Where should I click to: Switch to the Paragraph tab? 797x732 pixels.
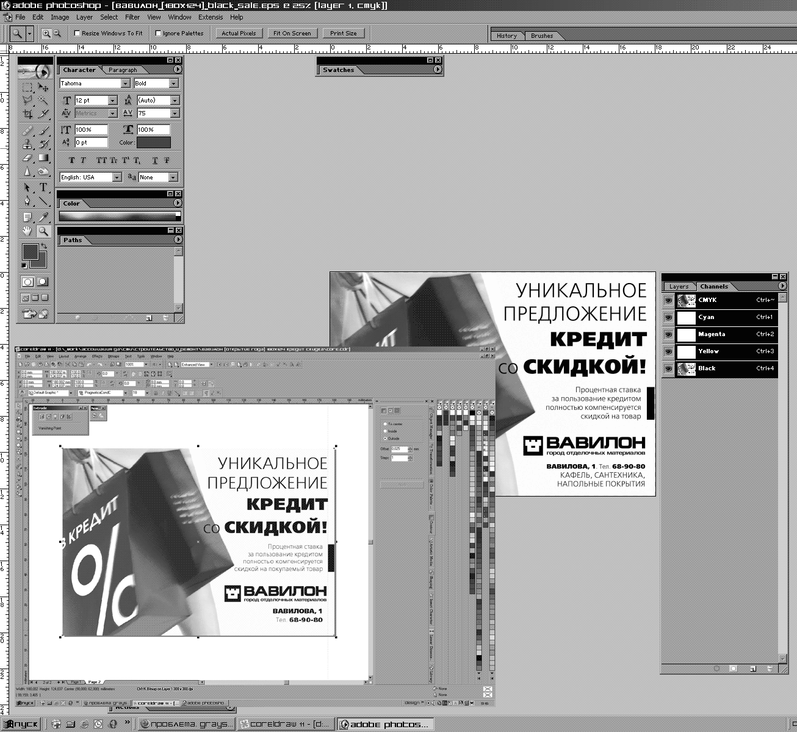(x=123, y=70)
